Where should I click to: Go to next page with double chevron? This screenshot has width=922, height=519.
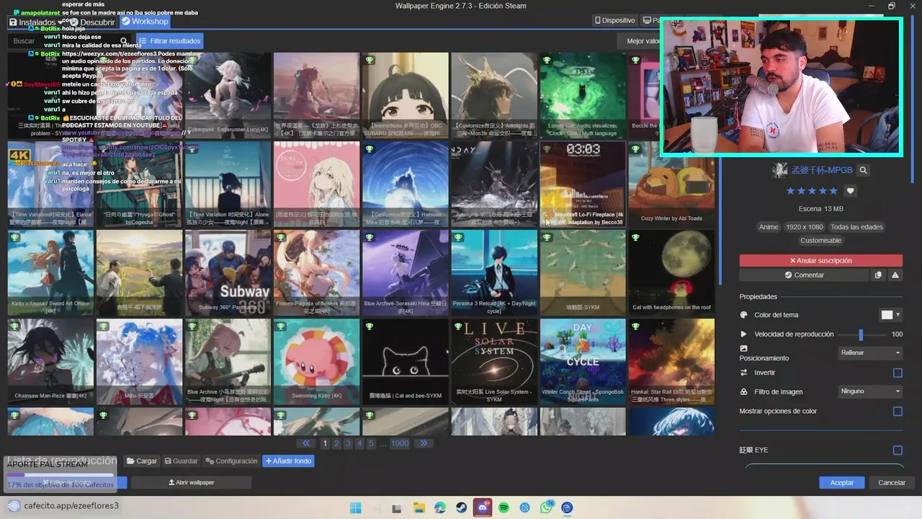point(424,443)
